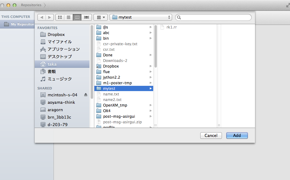Select csr-private-key.txt file
Screen dimensions: 290x180
click(123, 44)
